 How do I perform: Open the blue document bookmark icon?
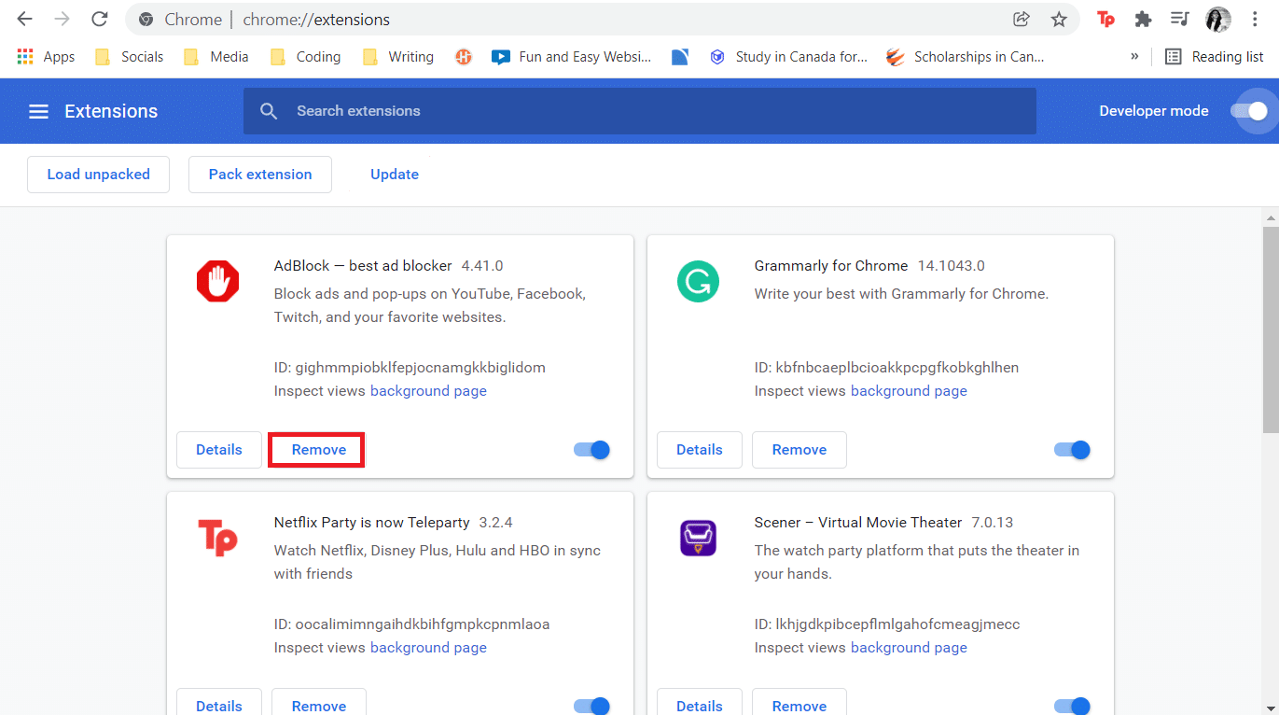point(680,57)
